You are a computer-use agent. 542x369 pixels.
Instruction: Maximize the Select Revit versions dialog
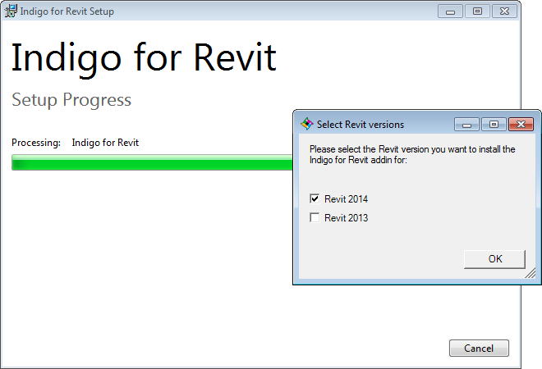494,125
